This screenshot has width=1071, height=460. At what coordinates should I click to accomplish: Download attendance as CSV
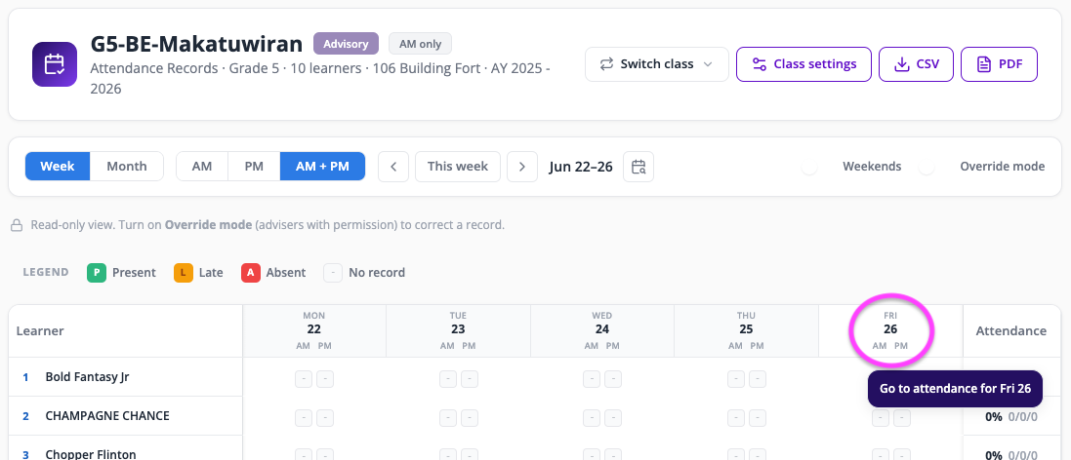pos(916,64)
